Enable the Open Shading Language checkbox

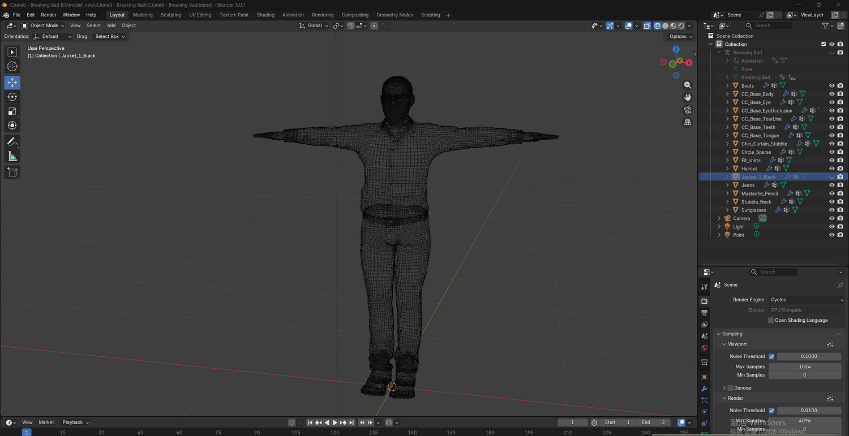coord(771,321)
